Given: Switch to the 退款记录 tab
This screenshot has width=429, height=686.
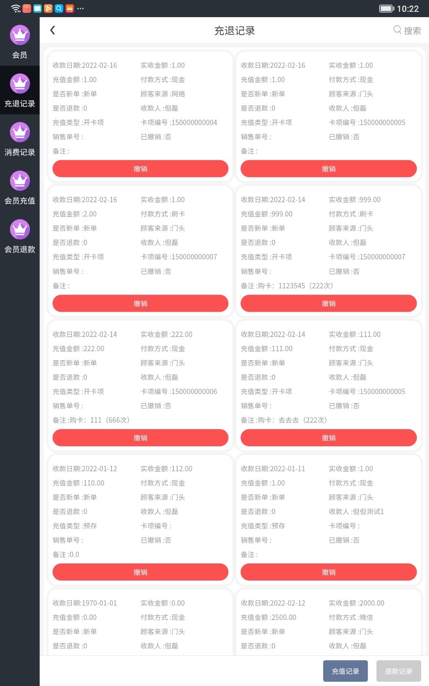Looking at the screenshot, I should (x=398, y=671).
